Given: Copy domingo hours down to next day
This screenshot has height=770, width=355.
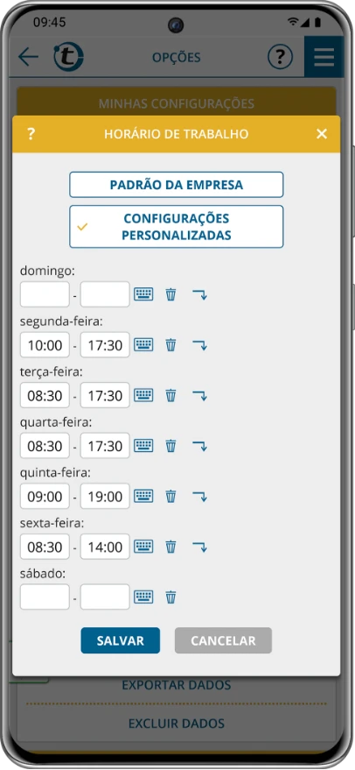Looking at the screenshot, I should coord(199,294).
